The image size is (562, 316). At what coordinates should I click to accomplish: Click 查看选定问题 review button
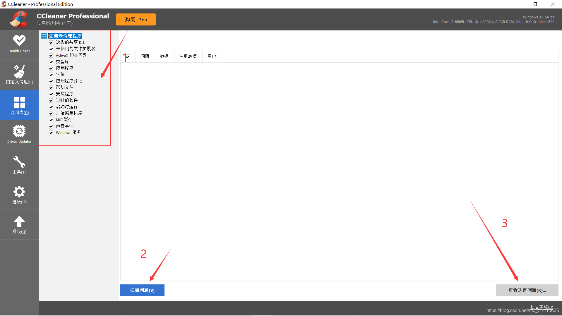click(527, 290)
